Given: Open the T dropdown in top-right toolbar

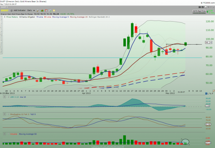Looking at the screenshot, I should tap(203, 7).
